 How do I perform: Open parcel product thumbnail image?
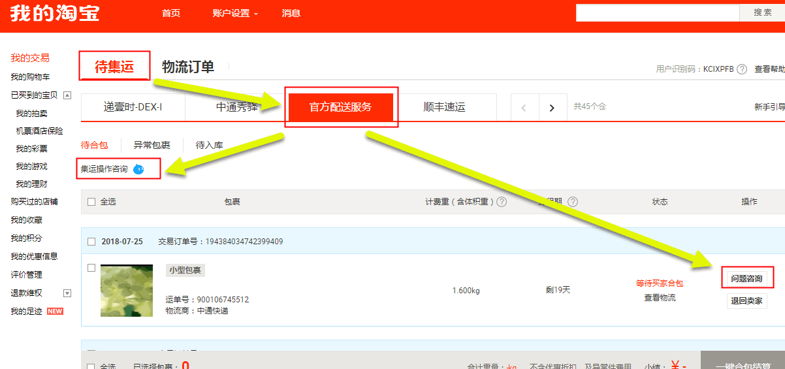click(x=127, y=291)
